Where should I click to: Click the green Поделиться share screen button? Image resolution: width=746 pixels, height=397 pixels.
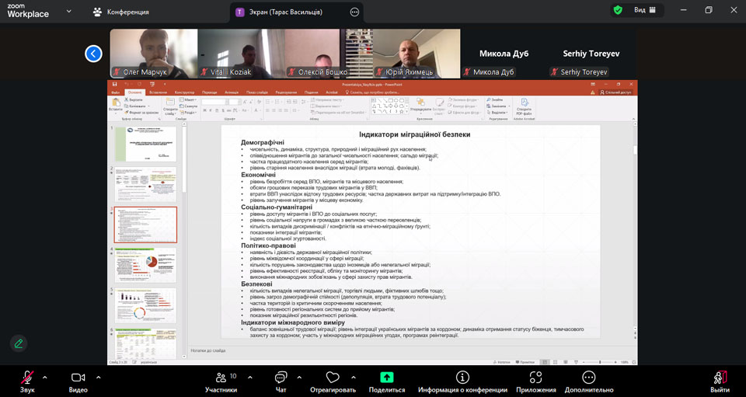(x=387, y=378)
